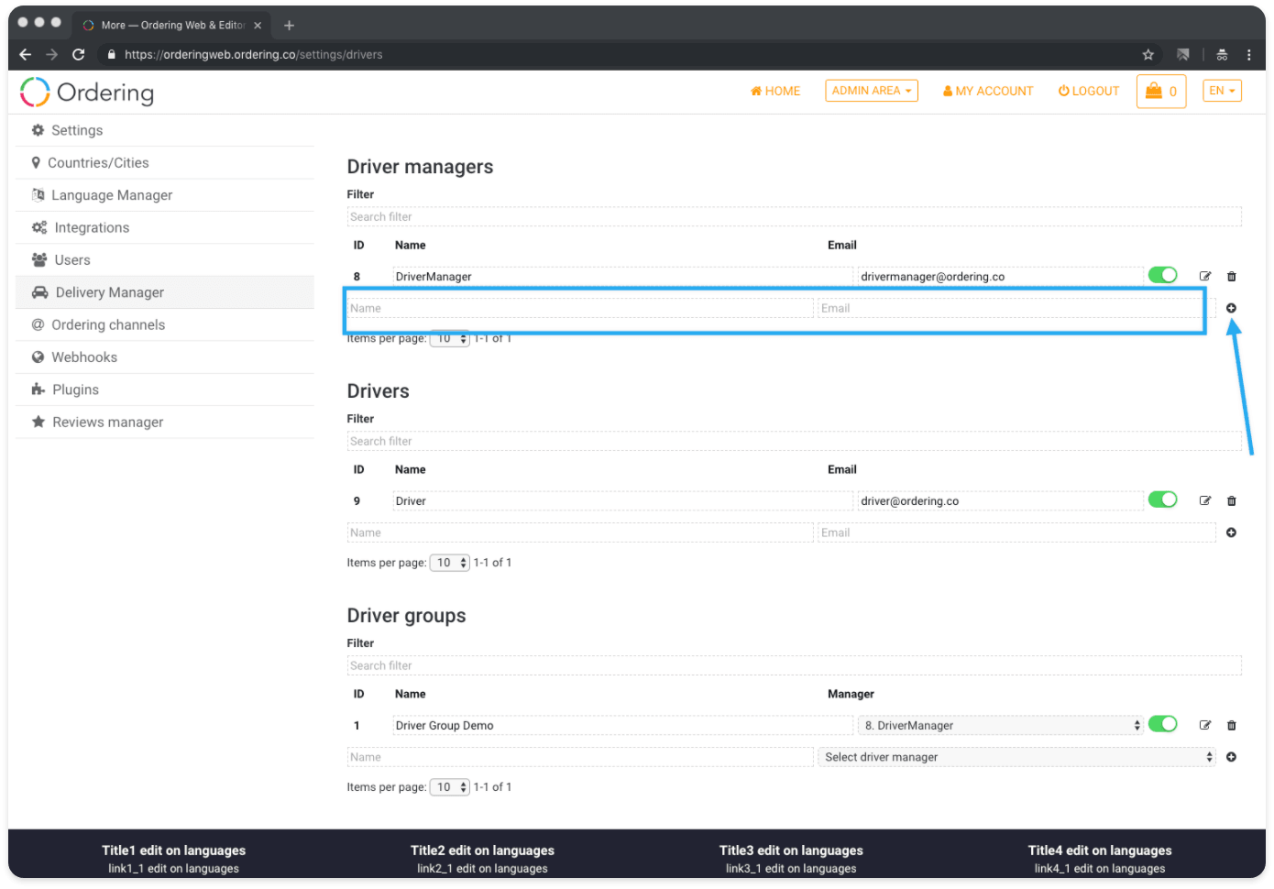Open a new browser tab
Viewport: 1274px width, 889px height.
[x=289, y=25]
